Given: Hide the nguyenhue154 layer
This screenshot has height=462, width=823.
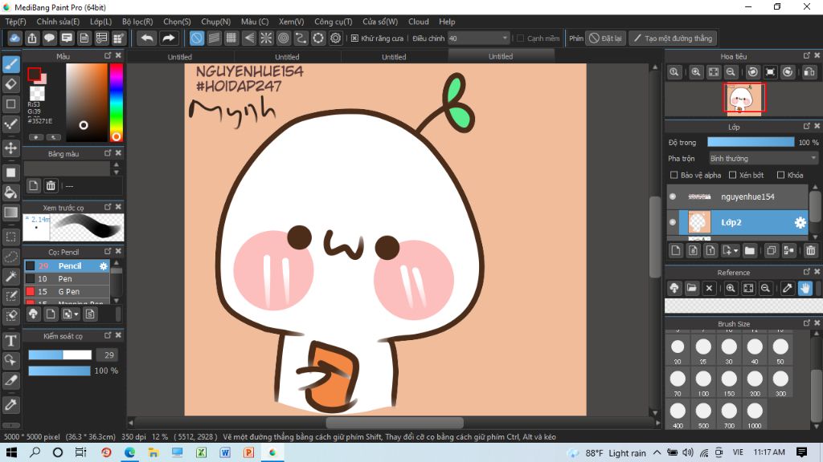Looking at the screenshot, I should tap(673, 197).
